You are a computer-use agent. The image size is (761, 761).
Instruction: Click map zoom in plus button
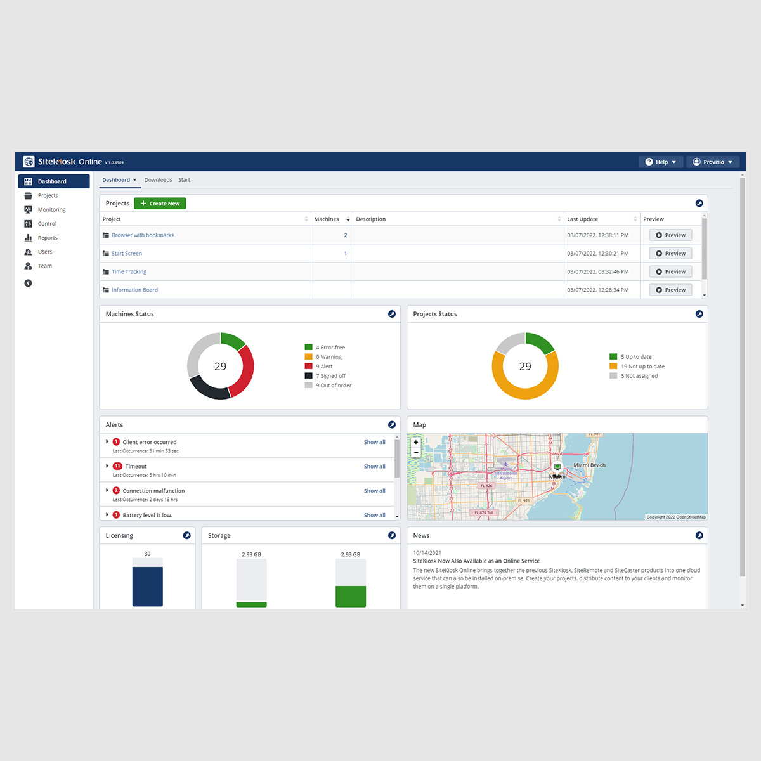tap(416, 442)
